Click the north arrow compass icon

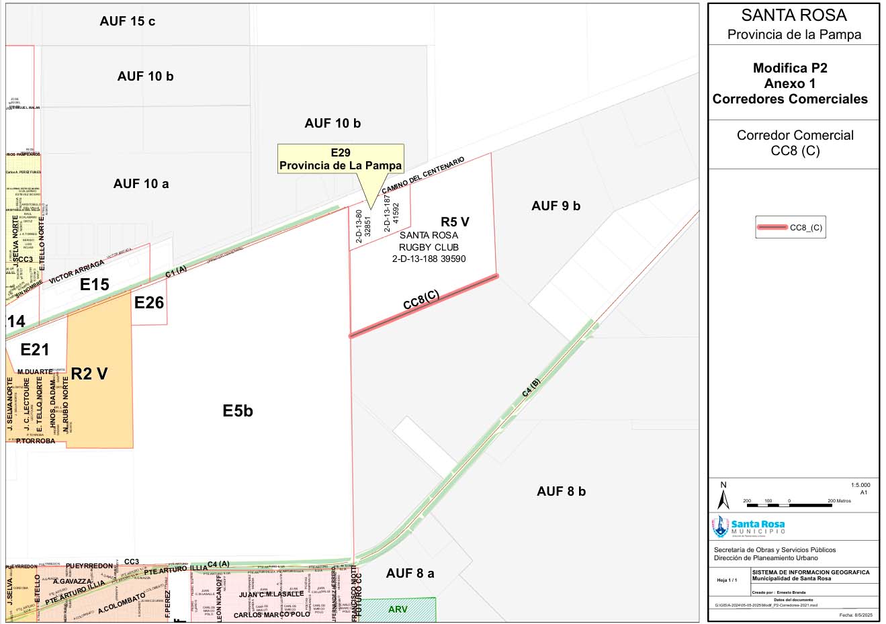pos(723,496)
